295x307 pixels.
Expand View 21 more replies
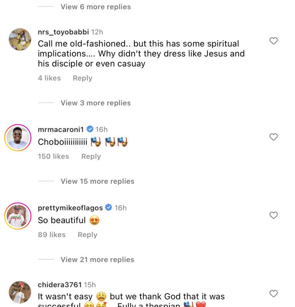(97, 259)
